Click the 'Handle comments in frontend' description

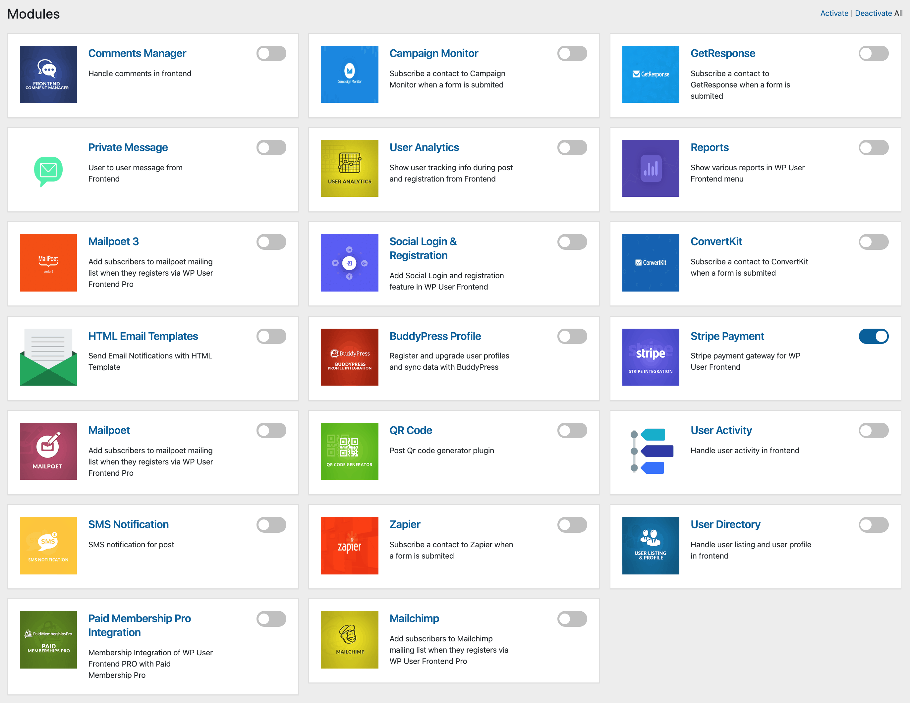click(x=140, y=73)
